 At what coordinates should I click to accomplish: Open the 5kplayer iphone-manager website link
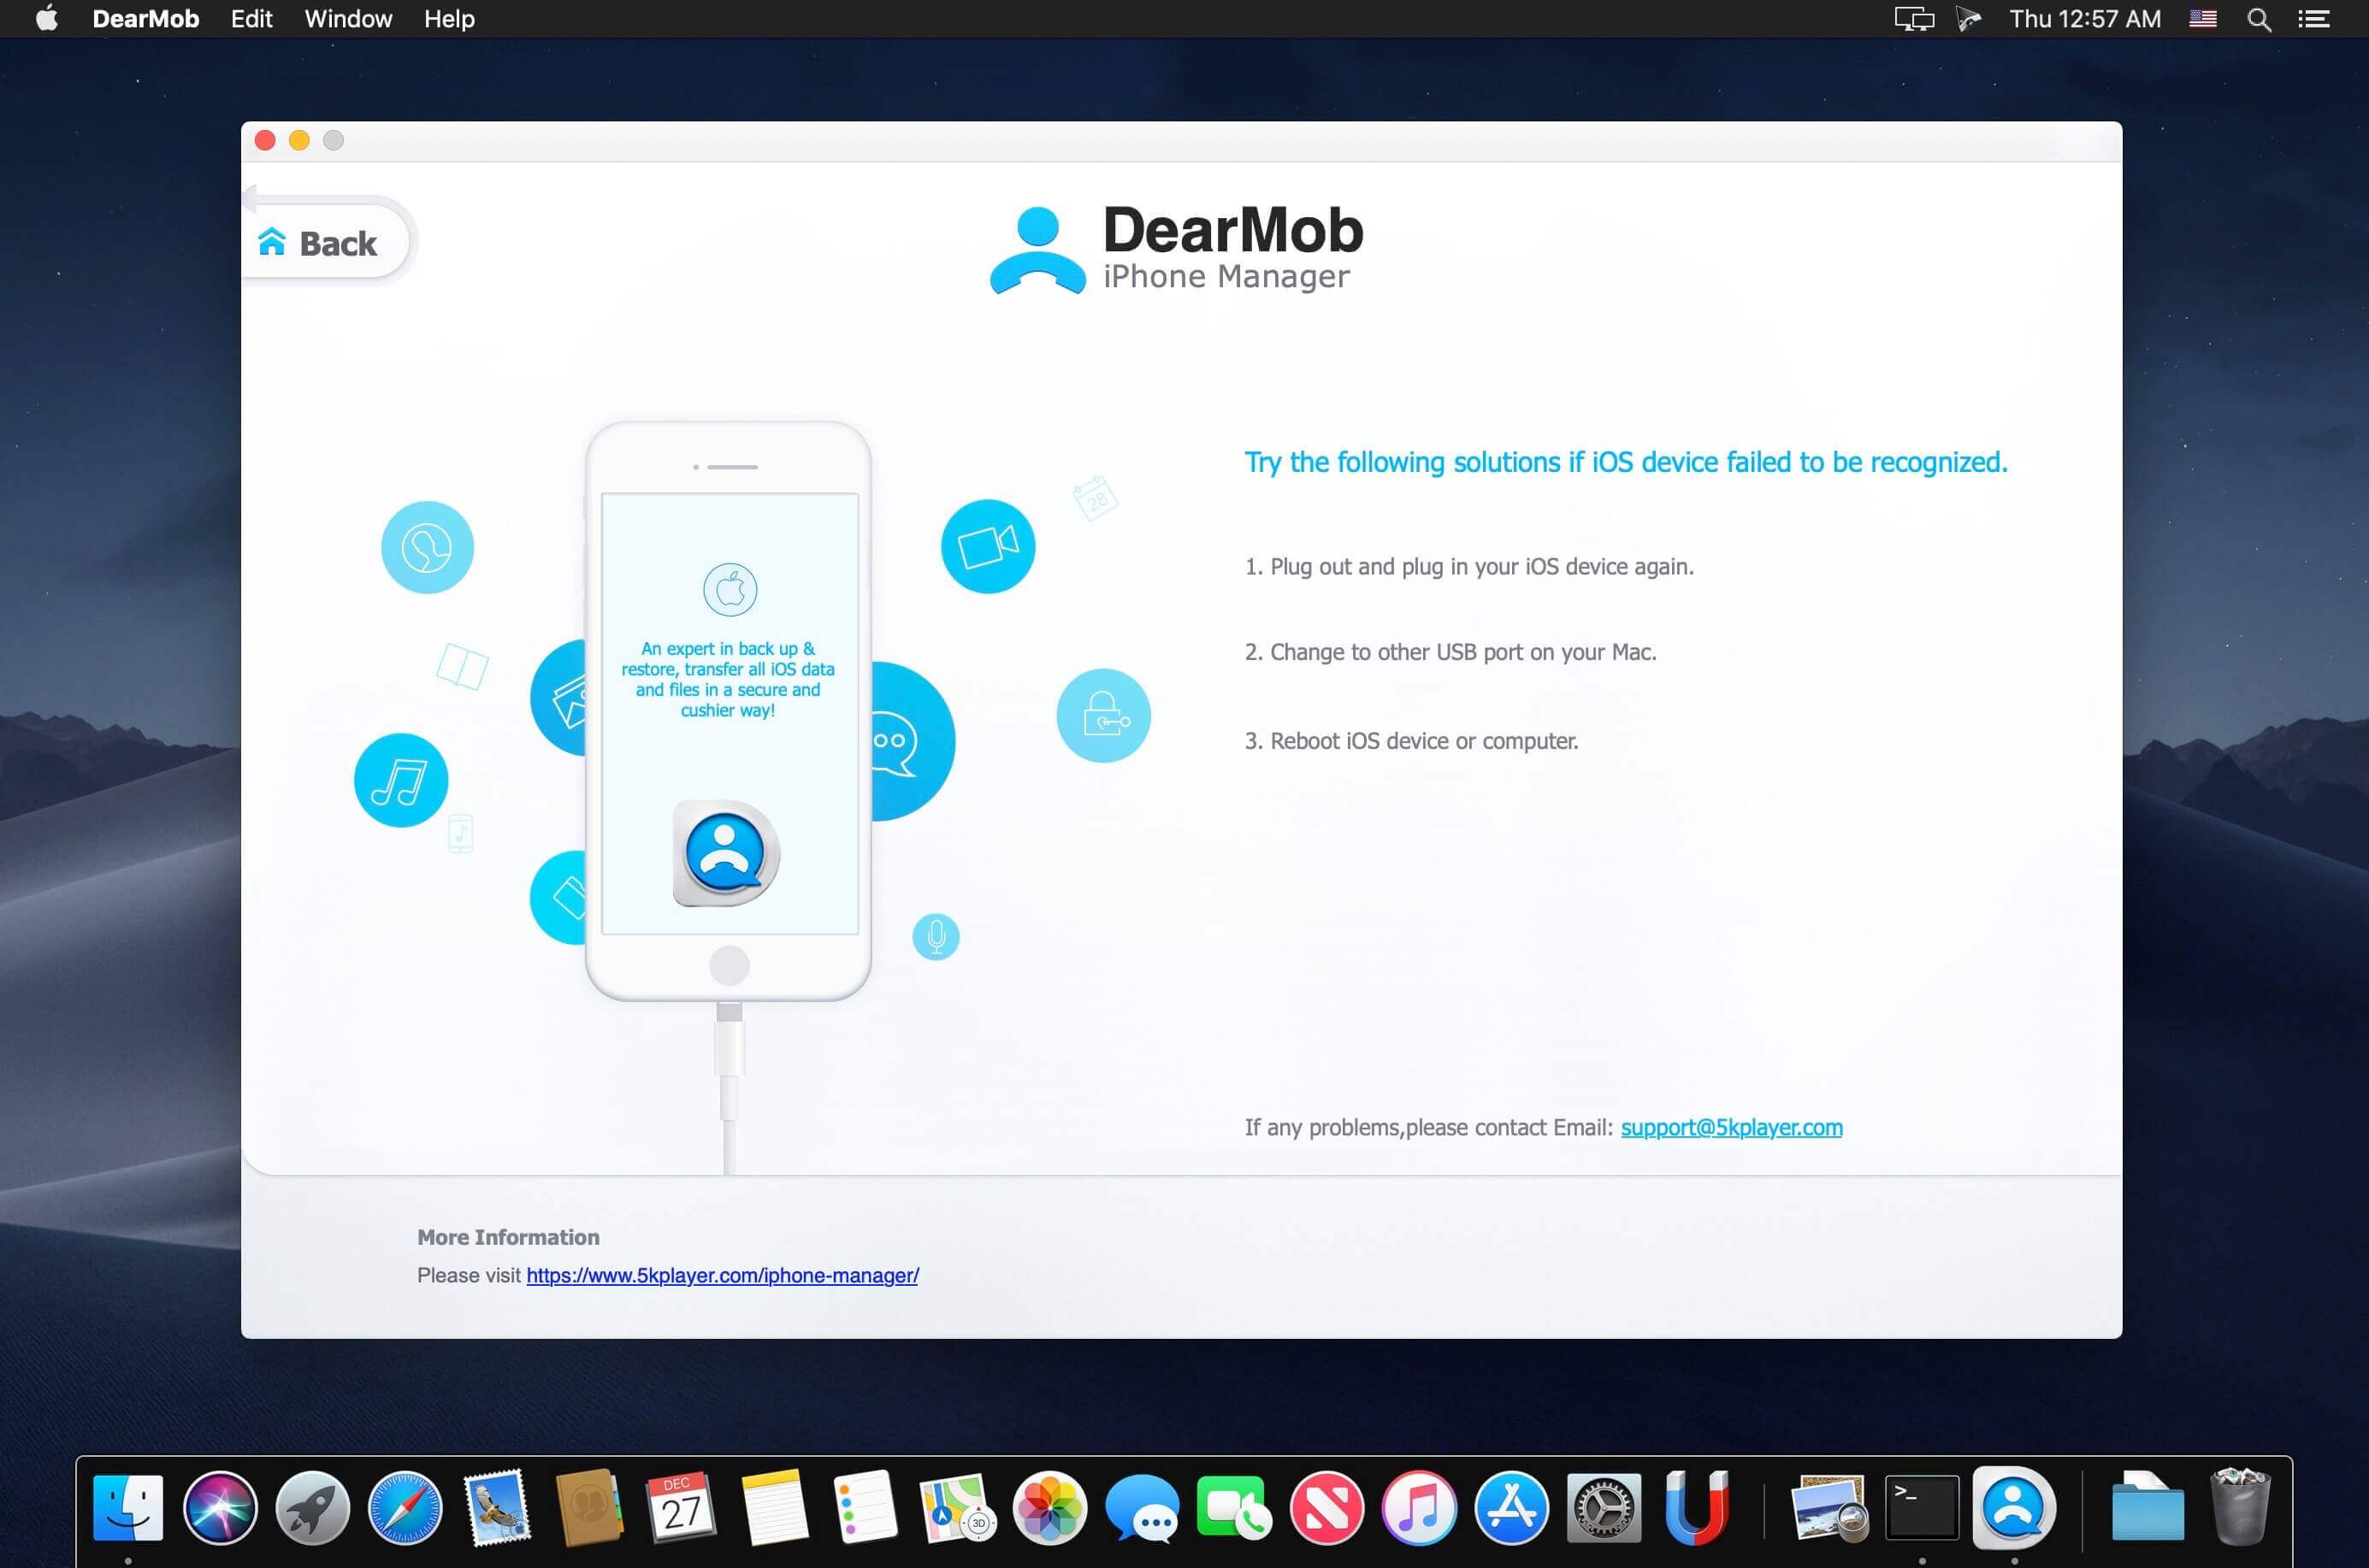[x=723, y=1275]
